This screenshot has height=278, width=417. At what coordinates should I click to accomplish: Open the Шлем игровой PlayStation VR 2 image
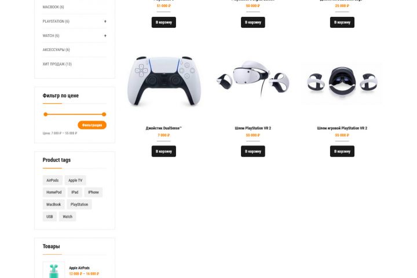point(342,83)
